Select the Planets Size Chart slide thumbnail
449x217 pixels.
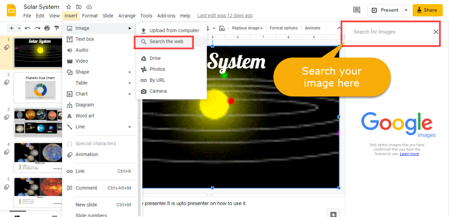(x=39, y=87)
